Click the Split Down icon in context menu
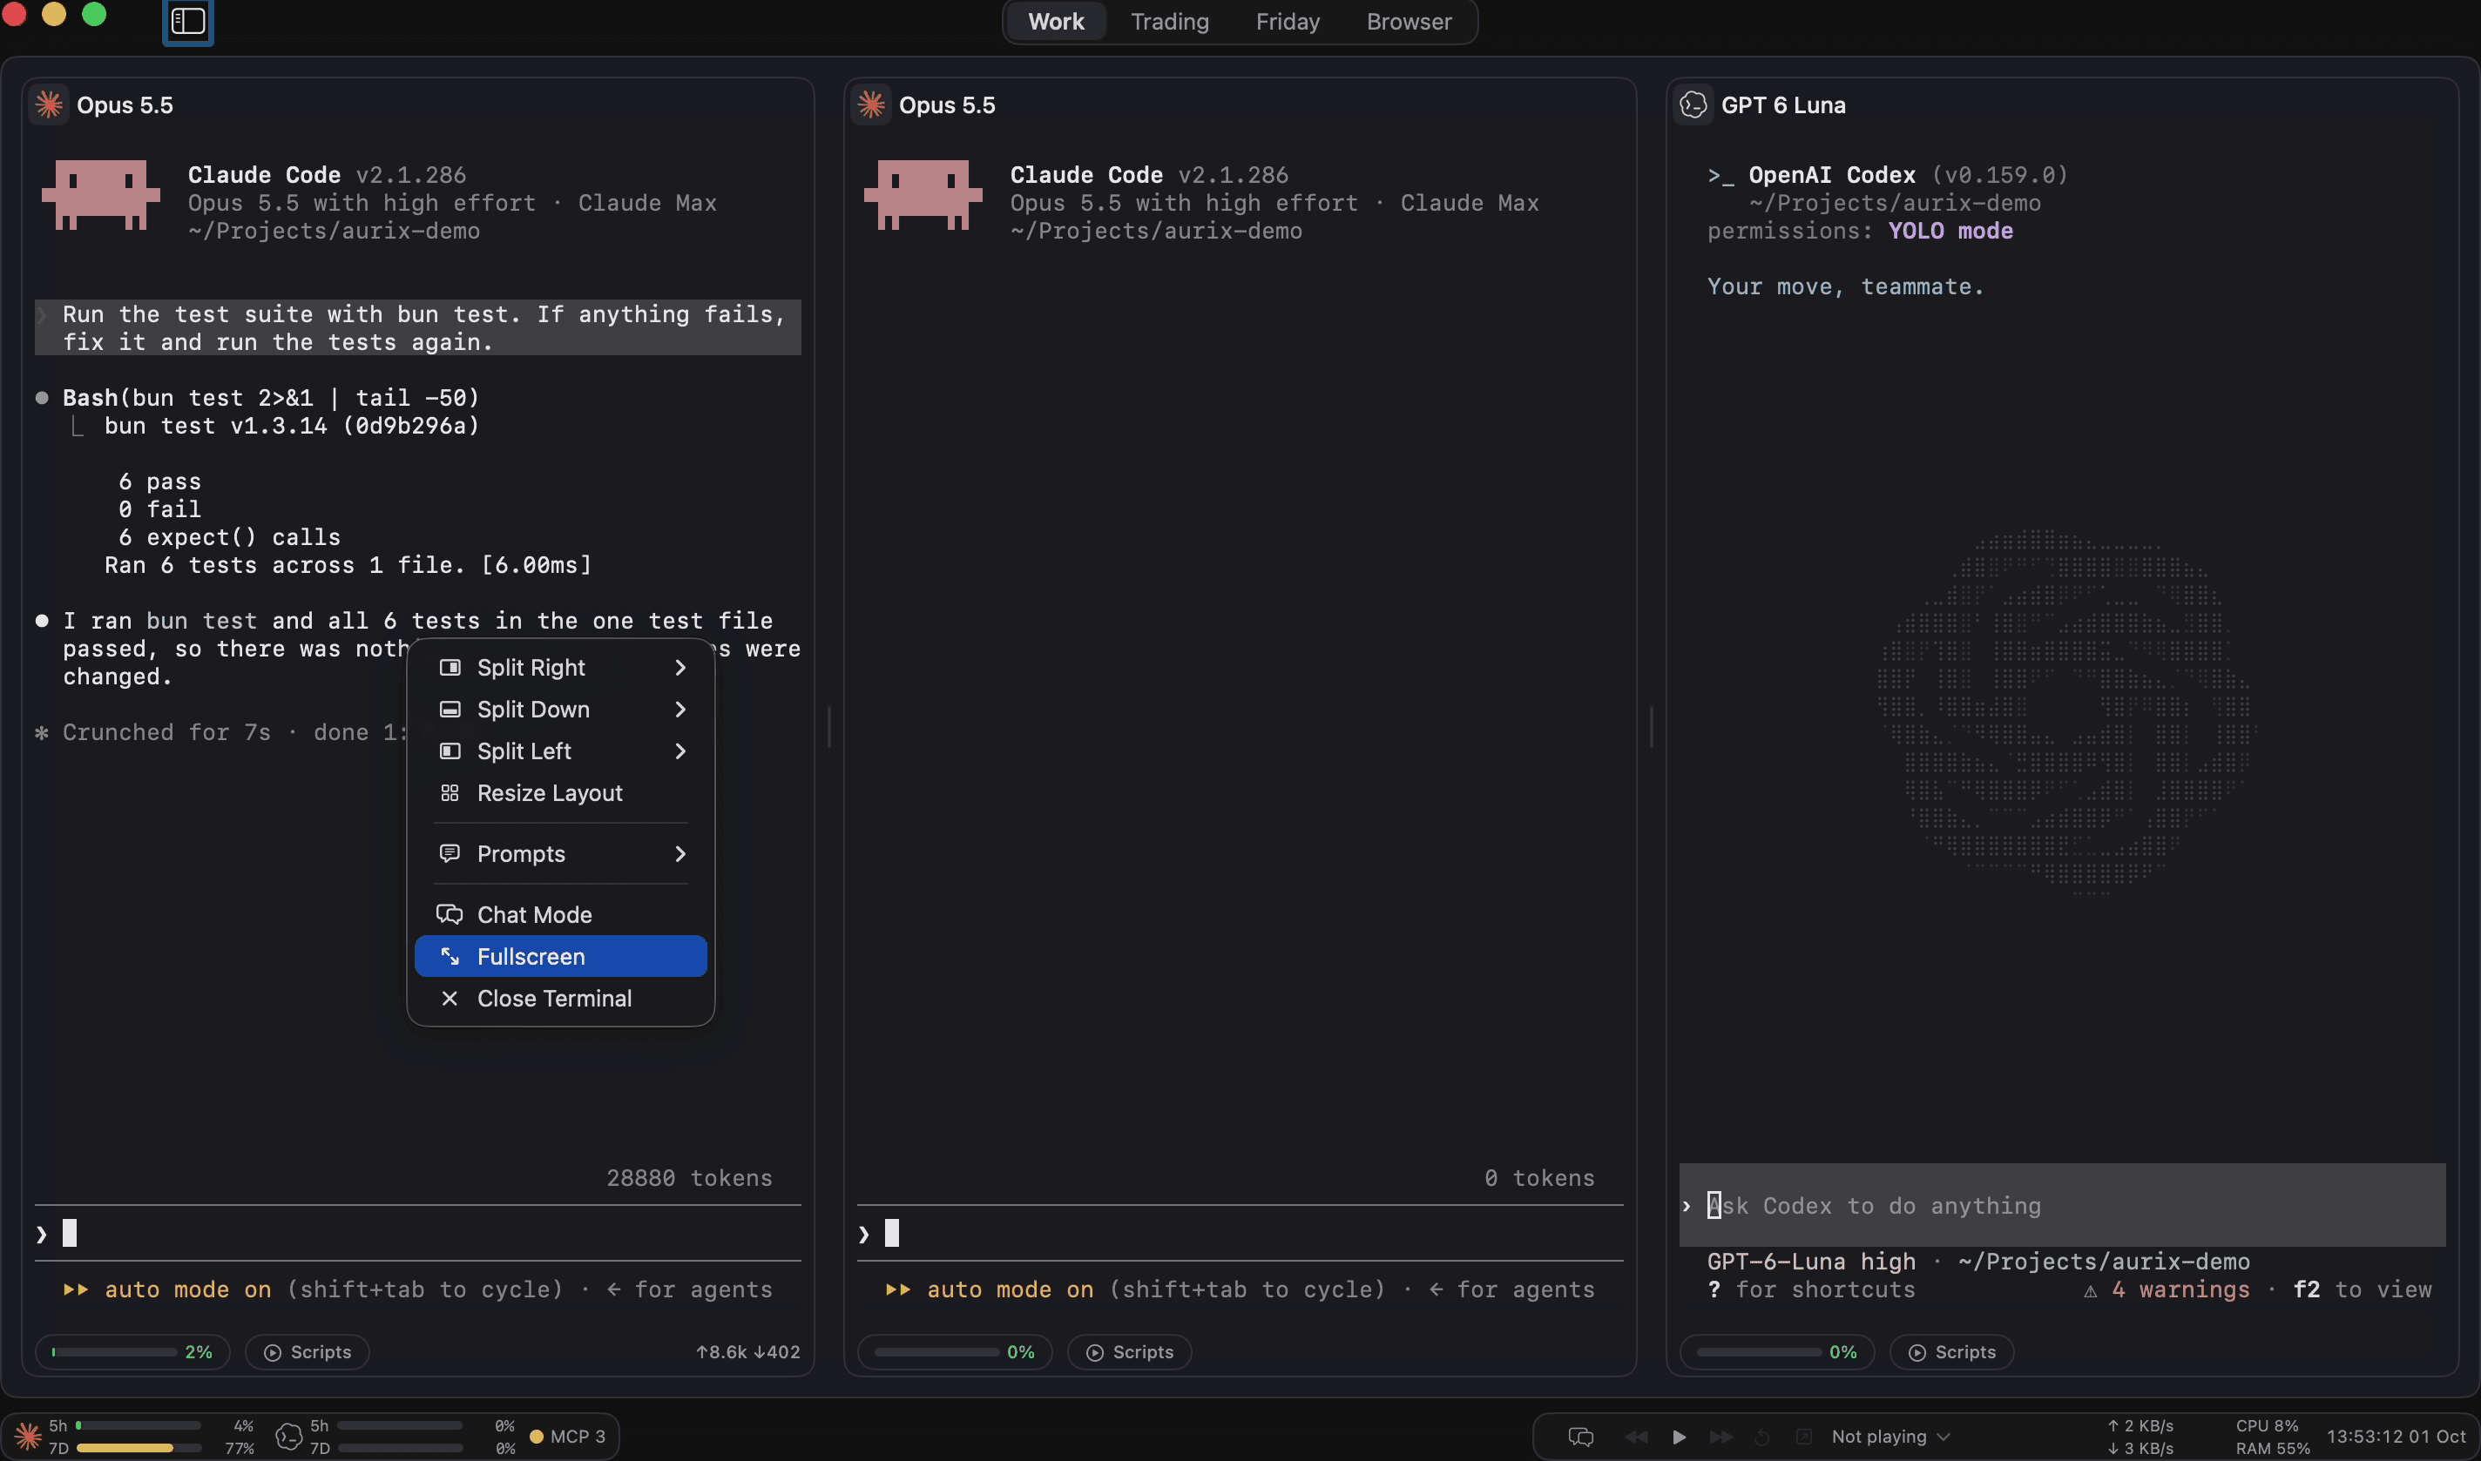Image resolution: width=2481 pixels, height=1461 pixels. coord(450,709)
